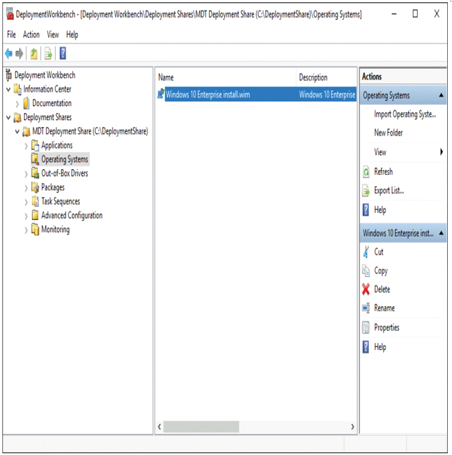Click the Applications node icon
Screen dimensions: 452x455
tap(35, 145)
